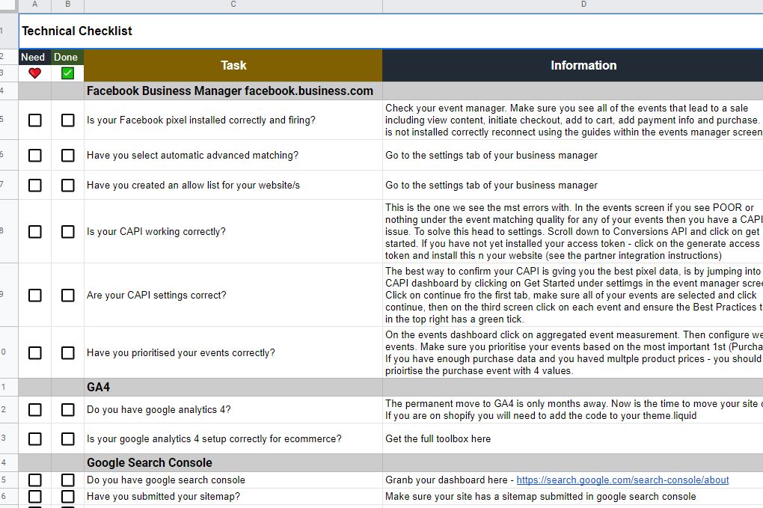Select column C header
763x508 pixels.
(x=233, y=5)
